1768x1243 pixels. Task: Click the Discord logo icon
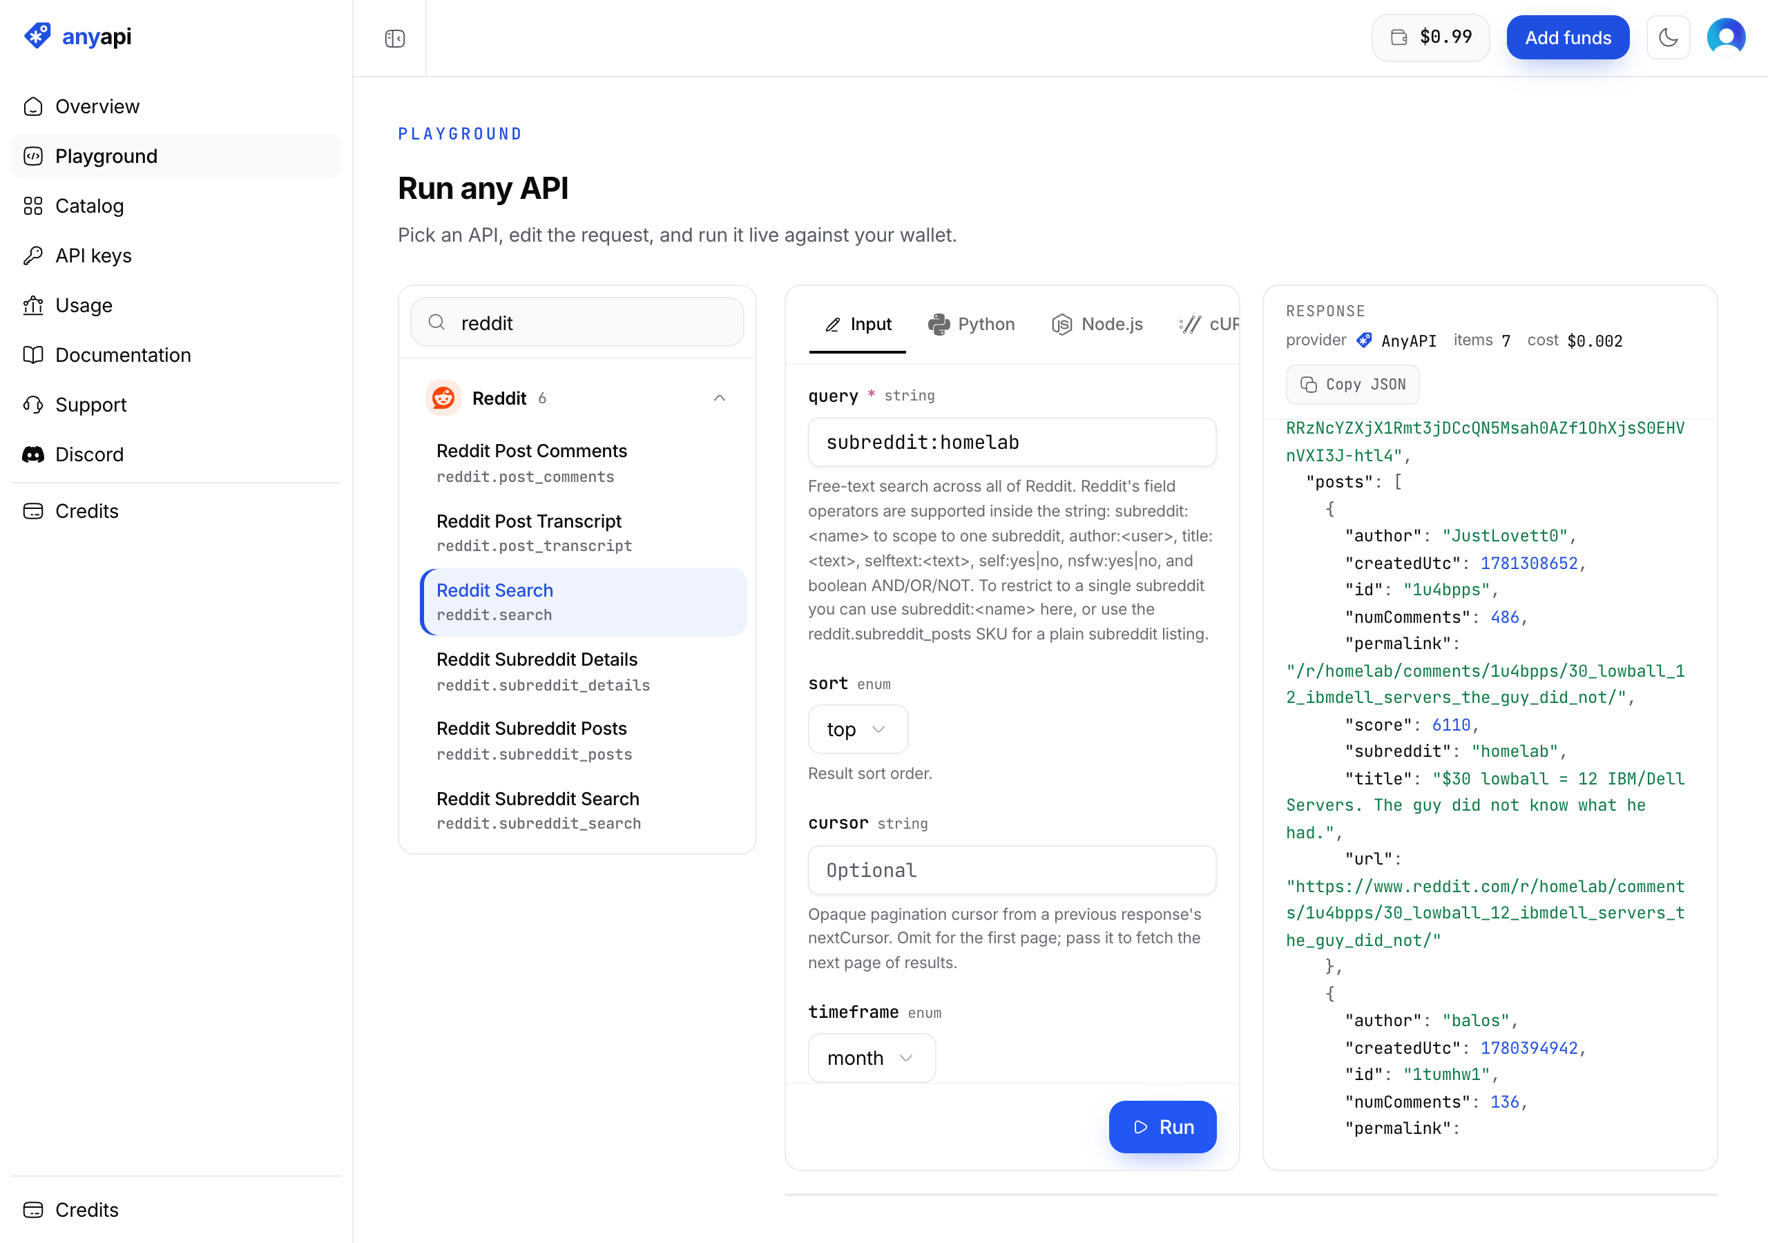pyautogui.click(x=33, y=454)
